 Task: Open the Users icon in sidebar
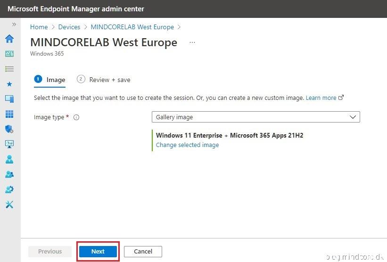coord(9,159)
